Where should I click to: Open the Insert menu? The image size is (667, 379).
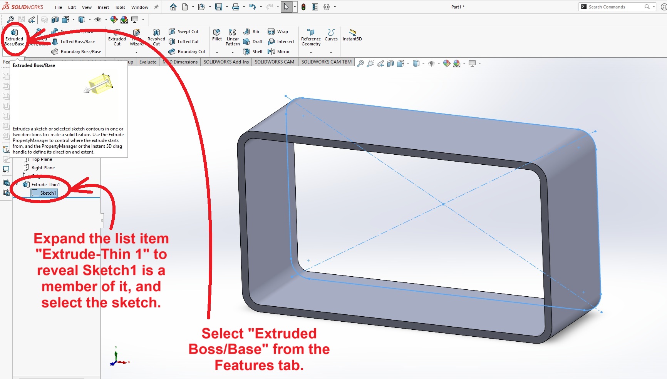pyautogui.click(x=103, y=7)
